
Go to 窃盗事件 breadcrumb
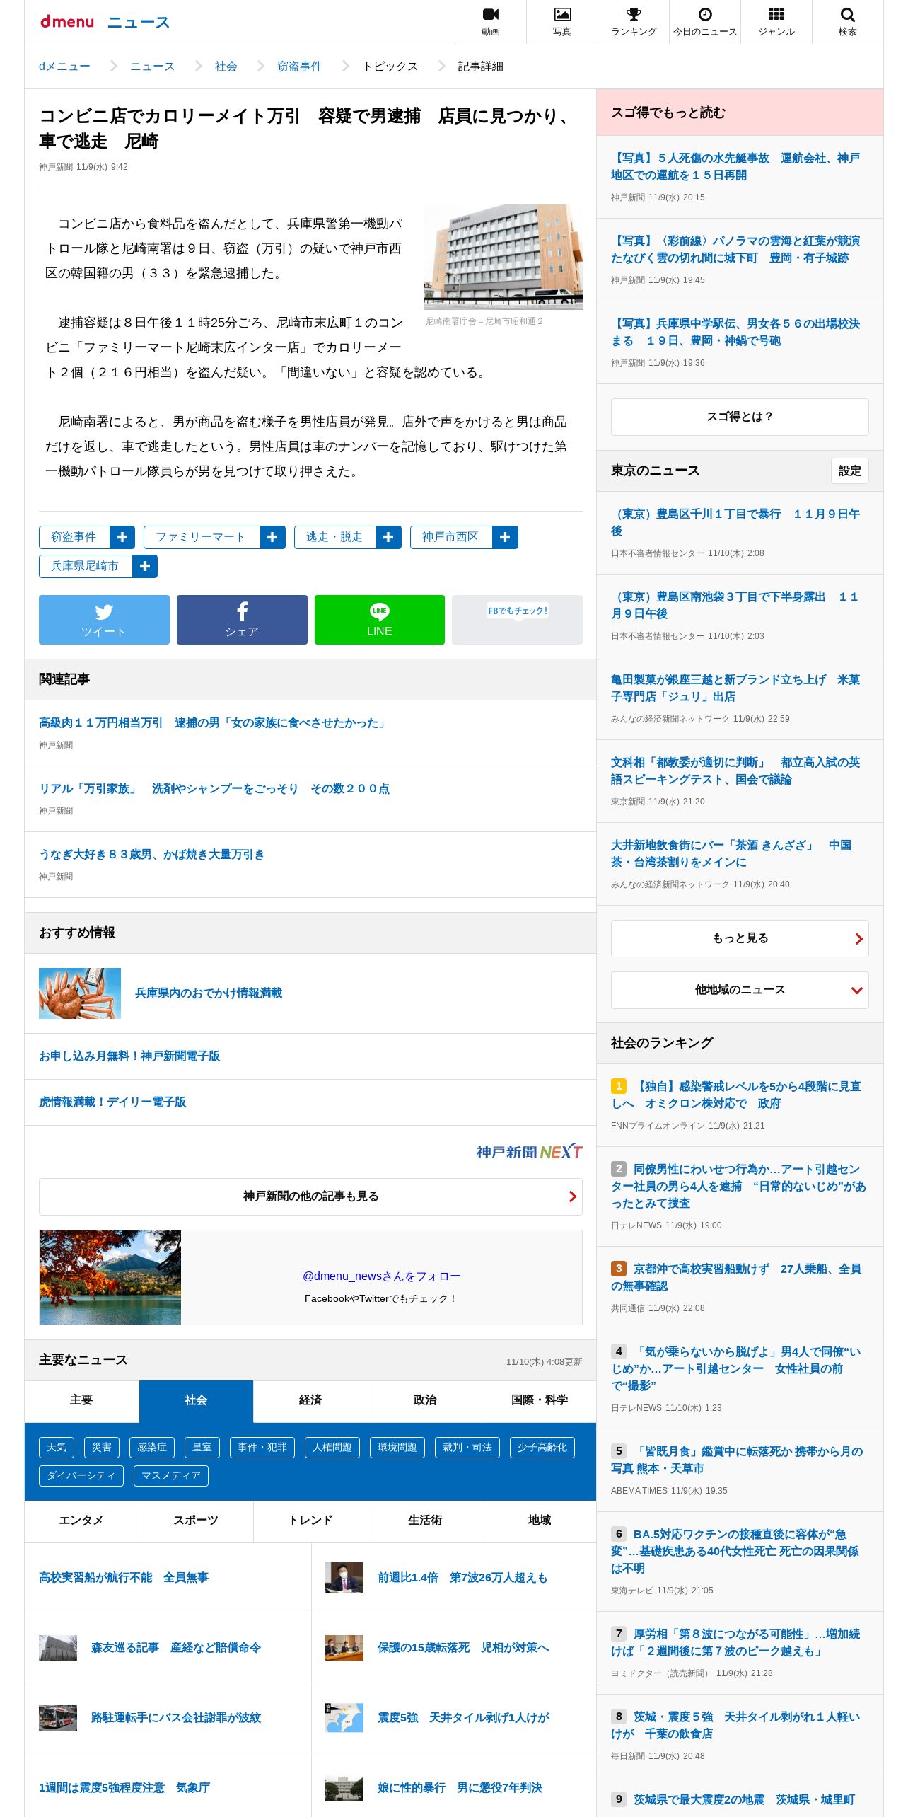(300, 66)
